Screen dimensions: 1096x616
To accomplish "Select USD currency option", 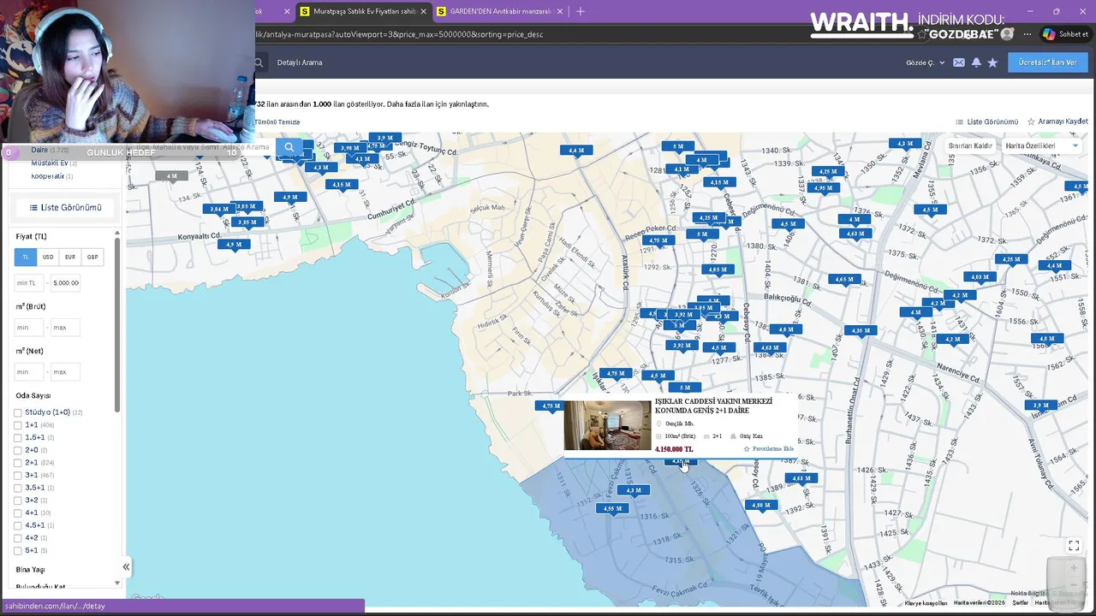I will pyautogui.click(x=48, y=257).
